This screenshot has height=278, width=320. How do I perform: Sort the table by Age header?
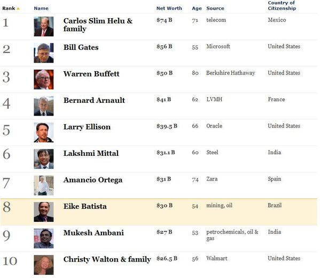(197, 9)
